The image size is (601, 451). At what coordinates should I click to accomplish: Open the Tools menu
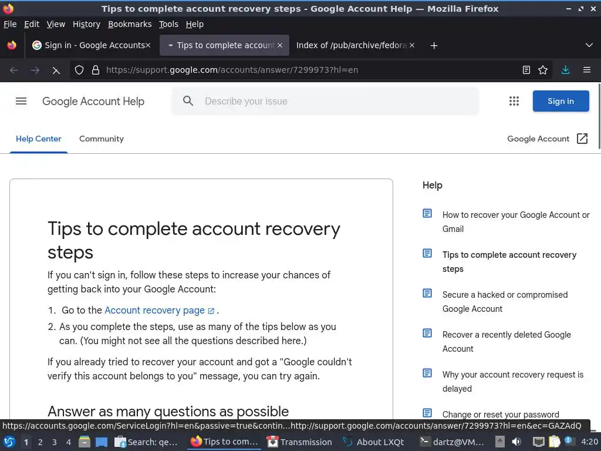[168, 24]
